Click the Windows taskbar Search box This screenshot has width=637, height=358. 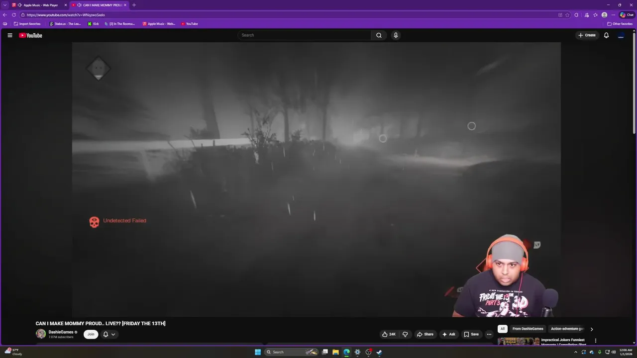291,352
